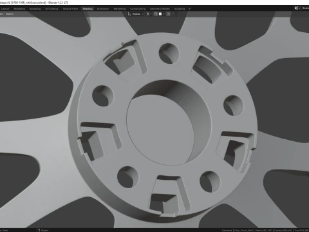
Task: Click the Tris count in the status bar
Action: [x=301, y=230]
